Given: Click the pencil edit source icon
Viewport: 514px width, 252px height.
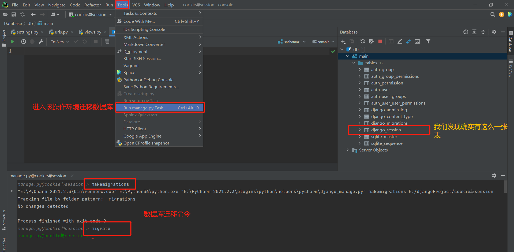Looking at the screenshot, I should 400,41.
